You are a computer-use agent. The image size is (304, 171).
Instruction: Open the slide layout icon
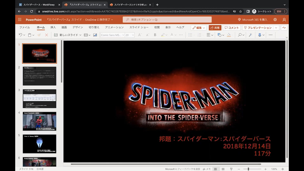[x=86, y=35]
